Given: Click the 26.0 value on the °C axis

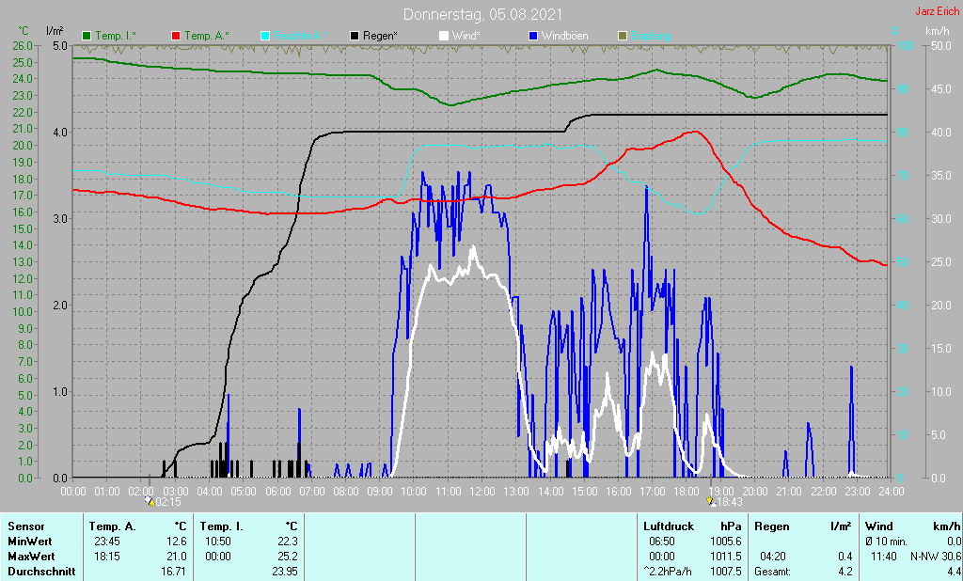Looking at the screenshot, I should [x=23, y=46].
